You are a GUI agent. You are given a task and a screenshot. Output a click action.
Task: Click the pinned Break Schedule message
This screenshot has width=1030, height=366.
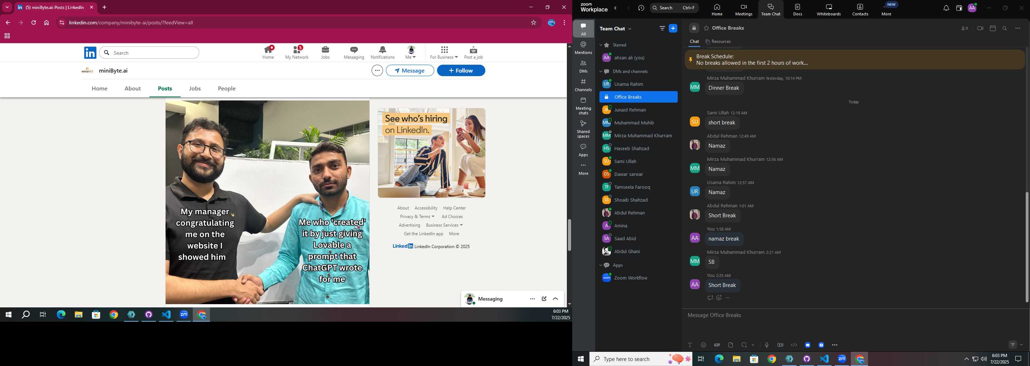(x=854, y=60)
